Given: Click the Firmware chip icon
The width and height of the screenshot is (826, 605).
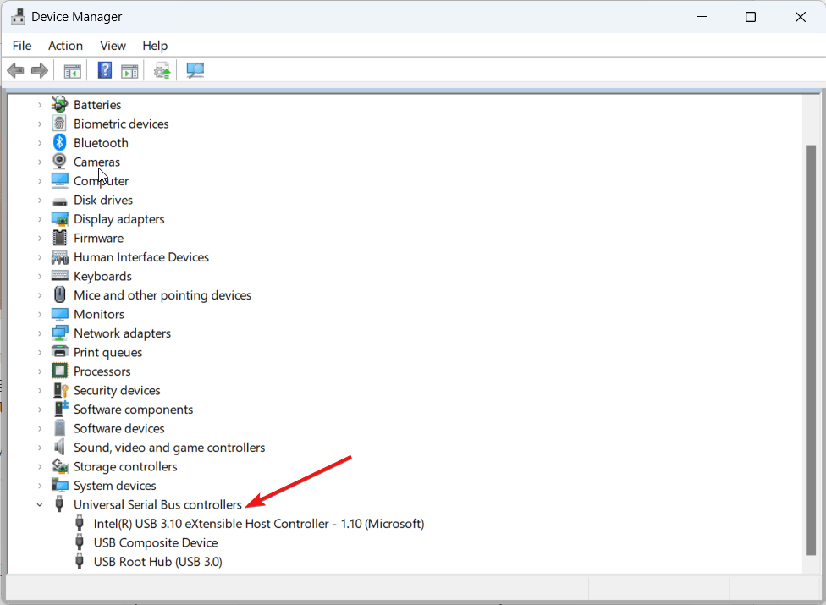Looking at the screenshot, I should click(59, 238).
